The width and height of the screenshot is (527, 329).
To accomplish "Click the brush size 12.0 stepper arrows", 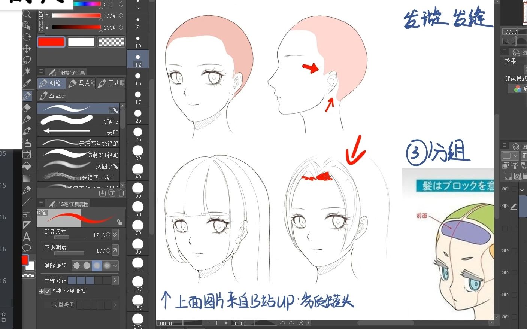I will 108,235.
